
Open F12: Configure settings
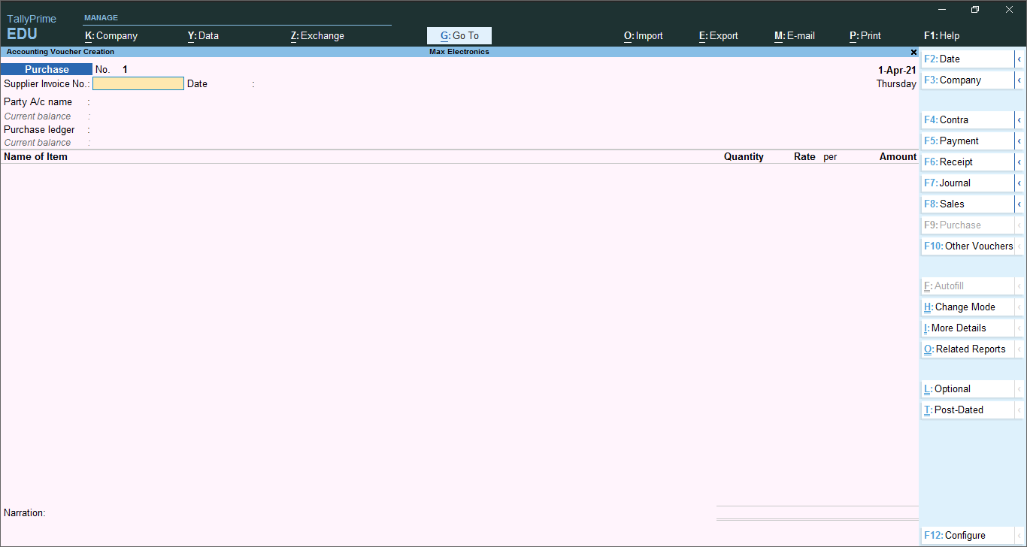(x=968, y=536)
